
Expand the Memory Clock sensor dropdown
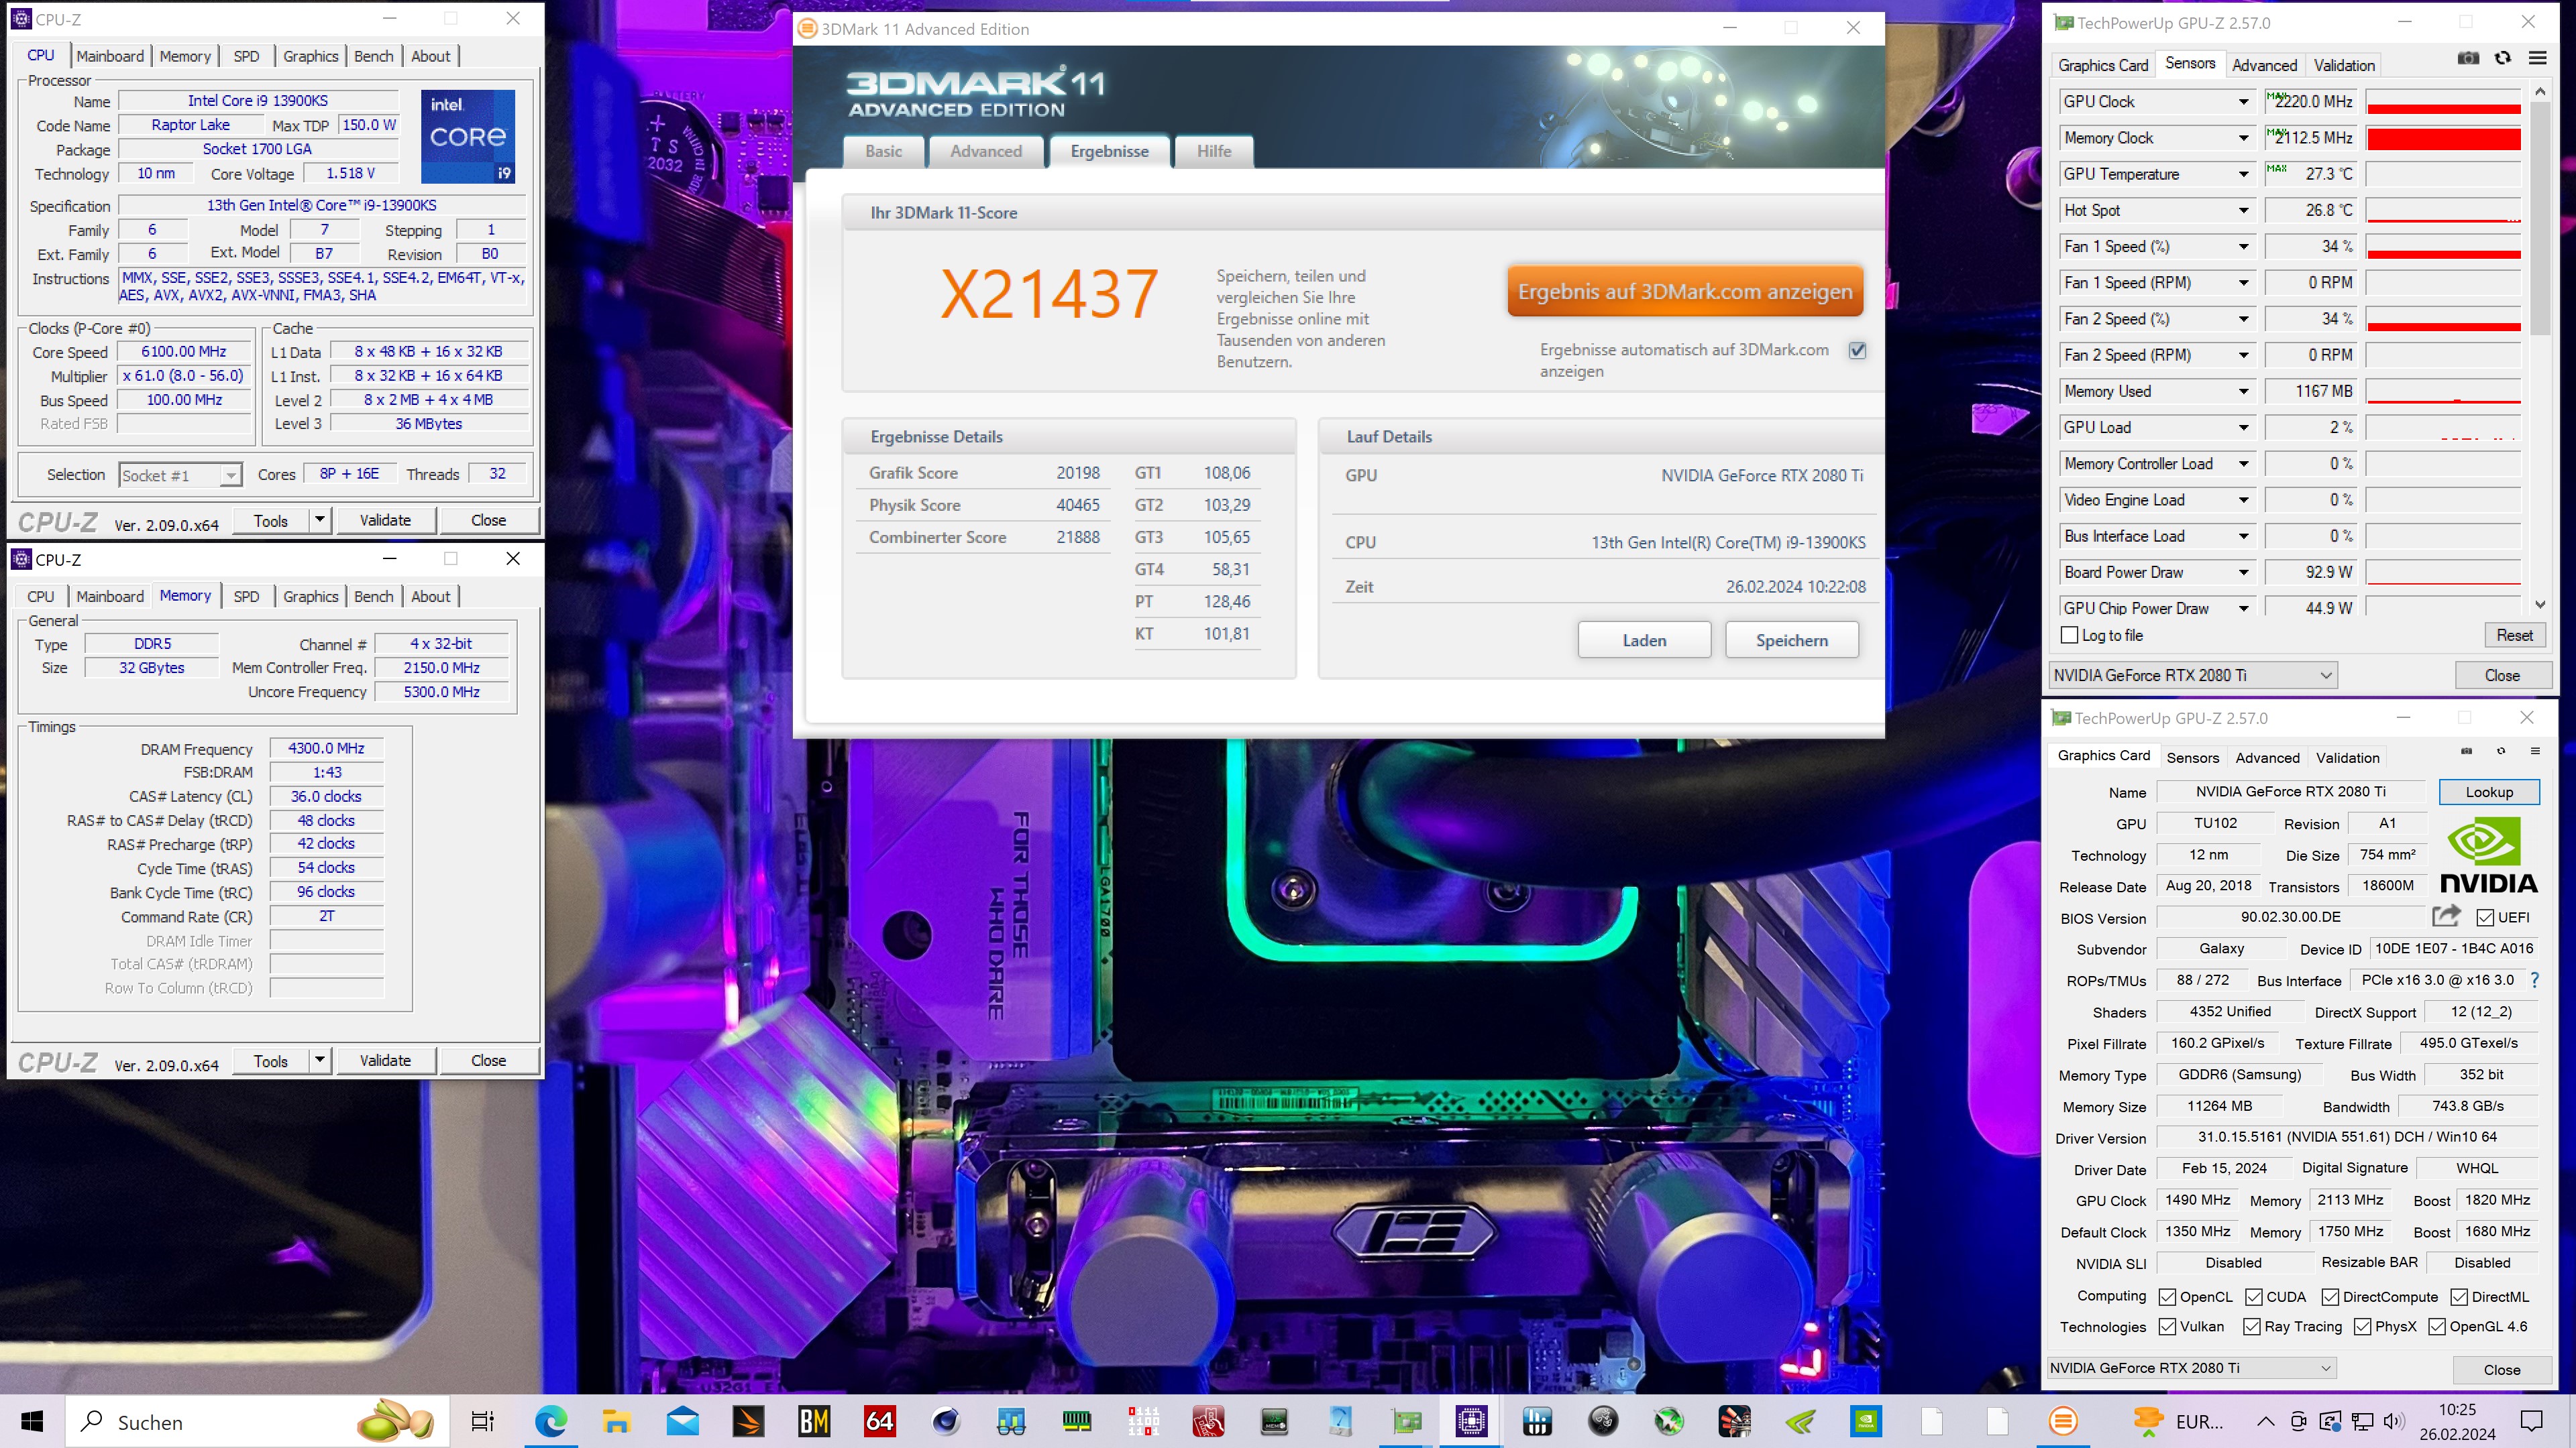2243,138
